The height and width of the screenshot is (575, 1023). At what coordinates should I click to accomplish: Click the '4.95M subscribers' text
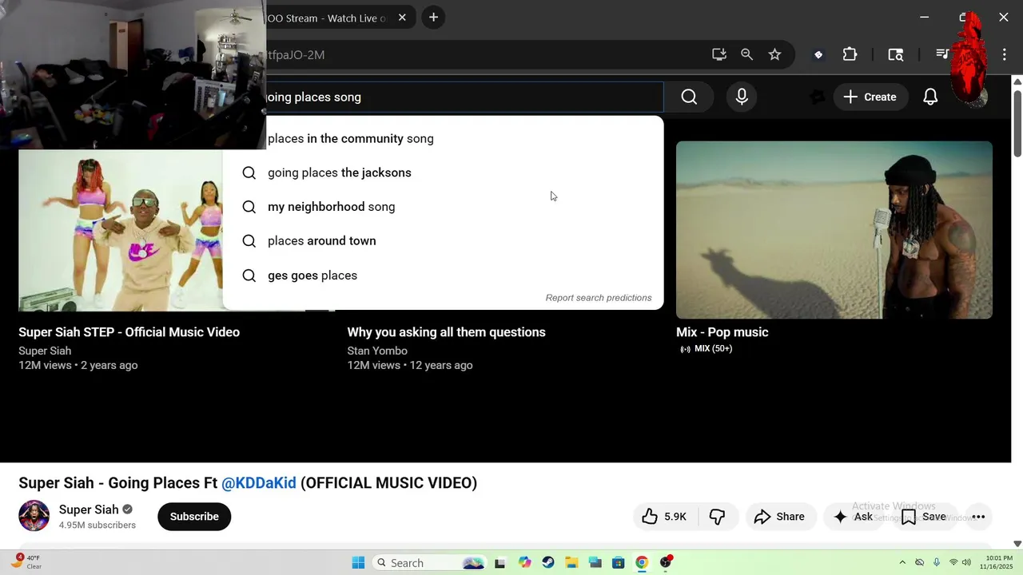tap(98, 525)
